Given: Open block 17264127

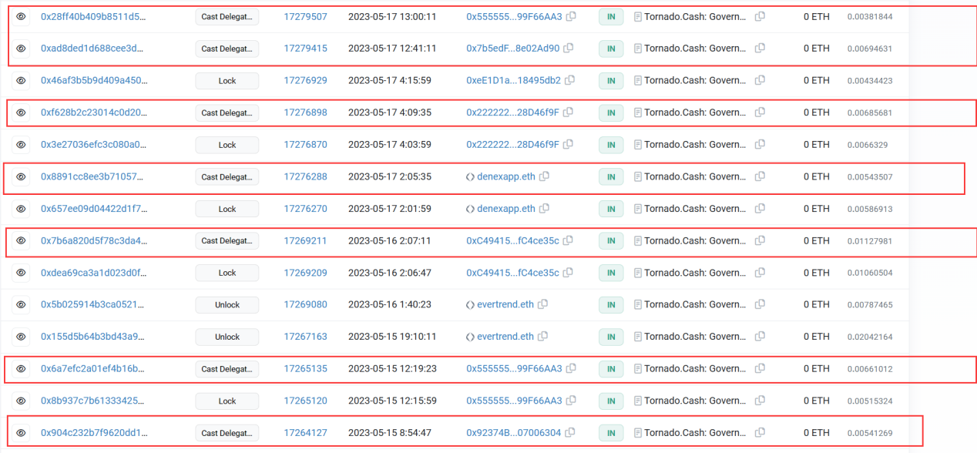Looking at the screenshot, I should click(x=305, y=433).
